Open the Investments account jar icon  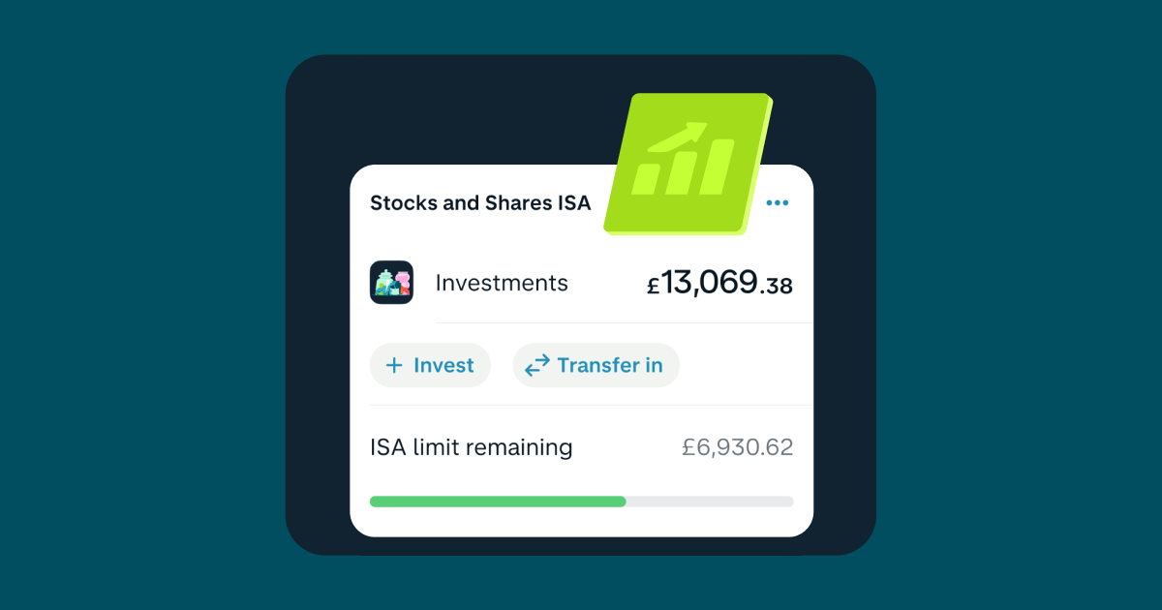pyautogui.click(x=391, y=283)
